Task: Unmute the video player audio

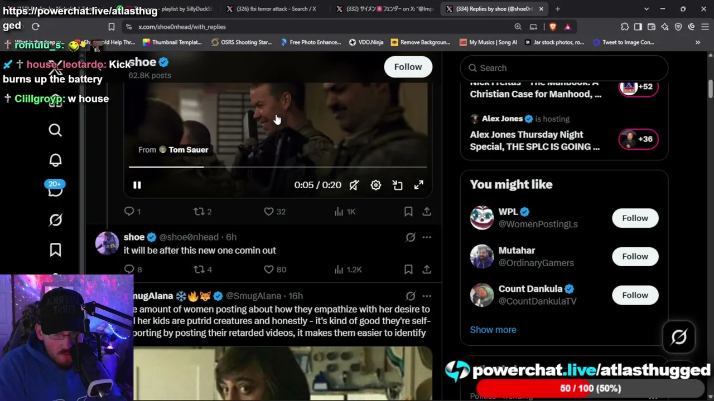Action: pyautogui.click(x=354, y=185)
